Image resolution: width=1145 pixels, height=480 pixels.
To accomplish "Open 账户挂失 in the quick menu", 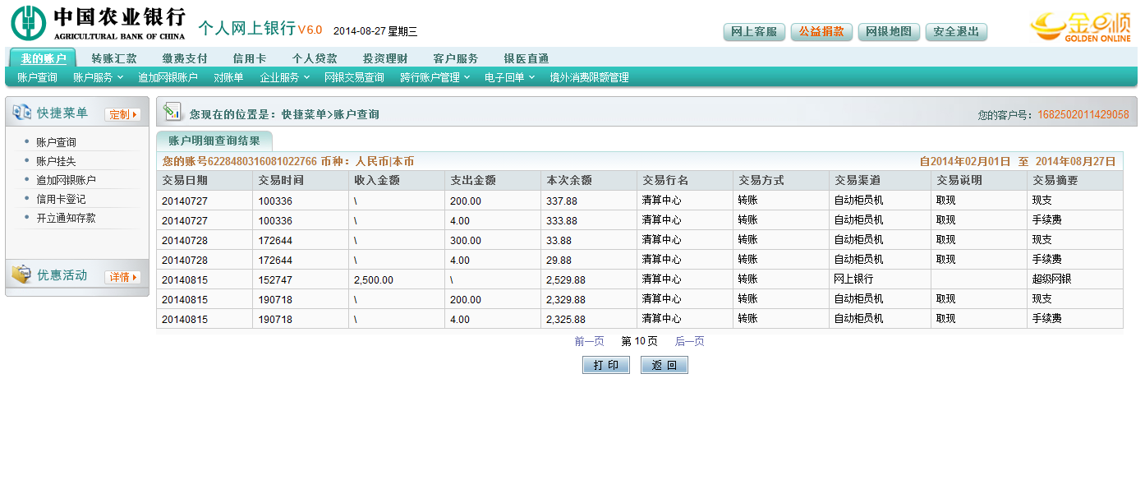I will point(56,161).
